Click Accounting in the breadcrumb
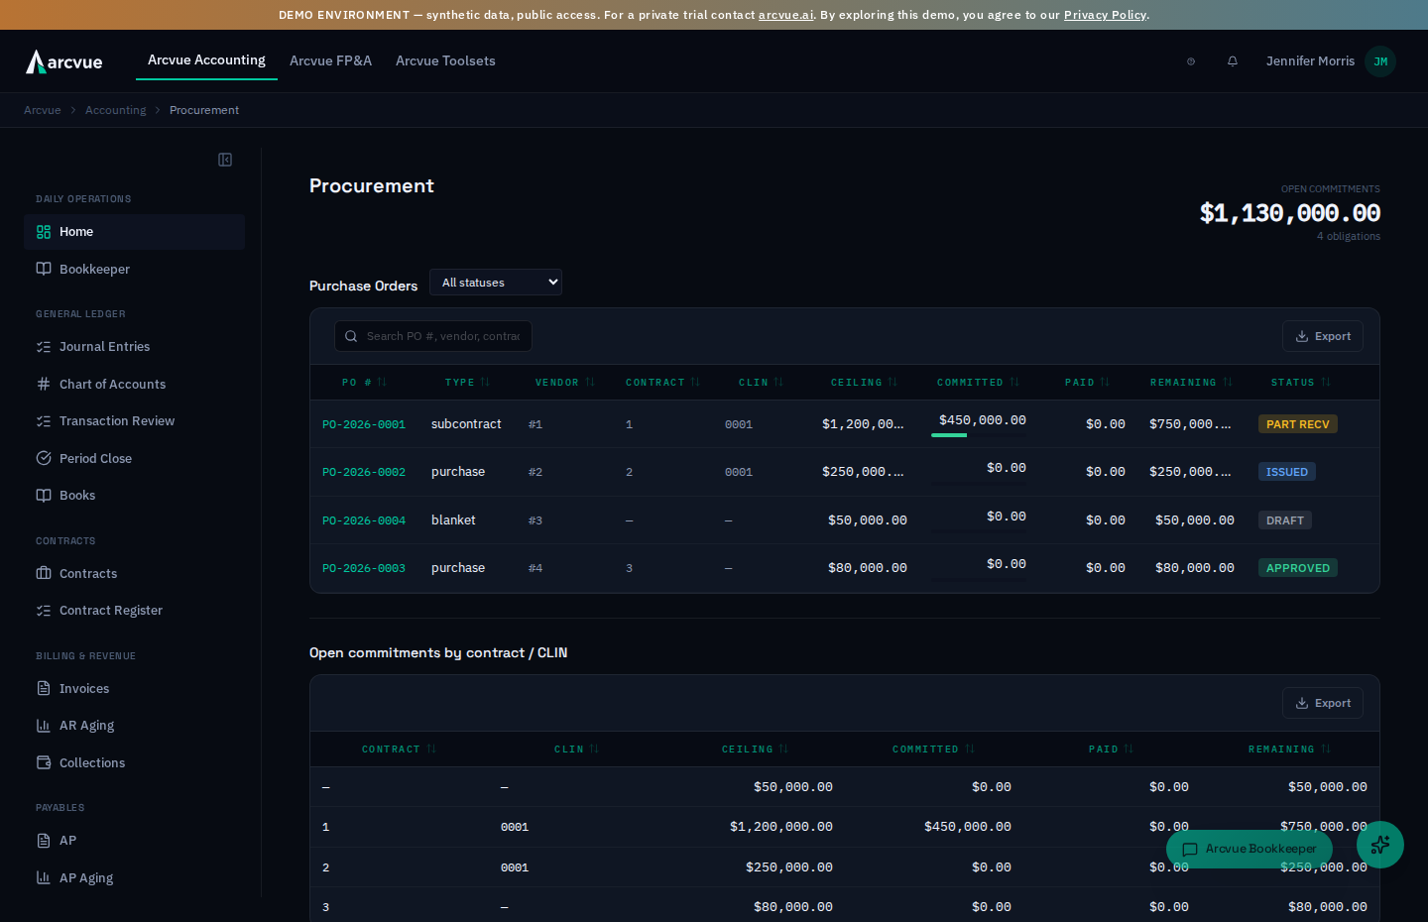Screen dimensions: 1428x922 (115, 110)
